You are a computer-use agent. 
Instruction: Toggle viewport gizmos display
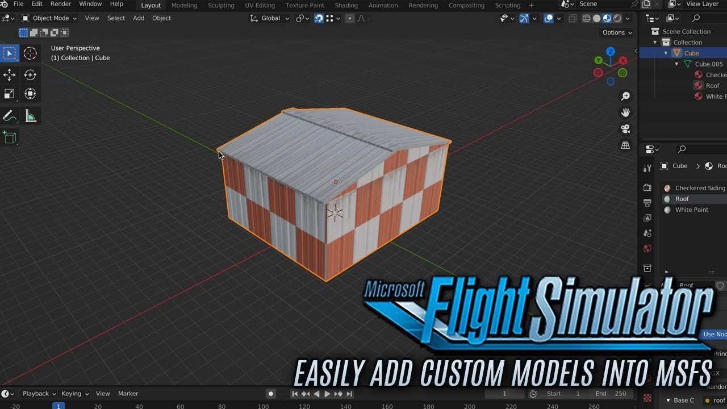(x=524, y=18)
